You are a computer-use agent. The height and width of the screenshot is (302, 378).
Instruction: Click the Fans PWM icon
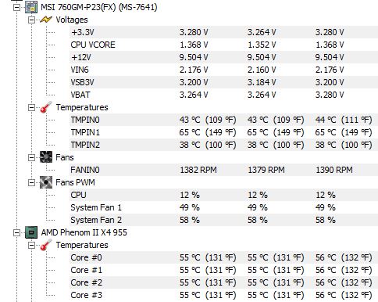[x=46, y=182]
